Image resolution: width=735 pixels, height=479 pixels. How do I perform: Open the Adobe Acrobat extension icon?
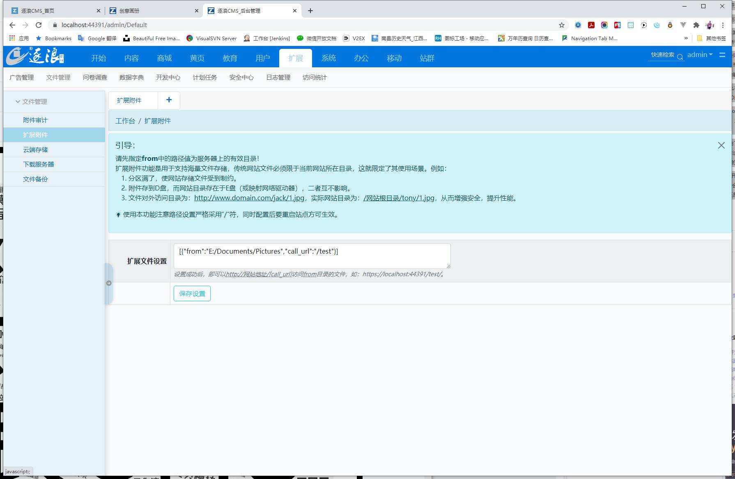coord(591,25)
